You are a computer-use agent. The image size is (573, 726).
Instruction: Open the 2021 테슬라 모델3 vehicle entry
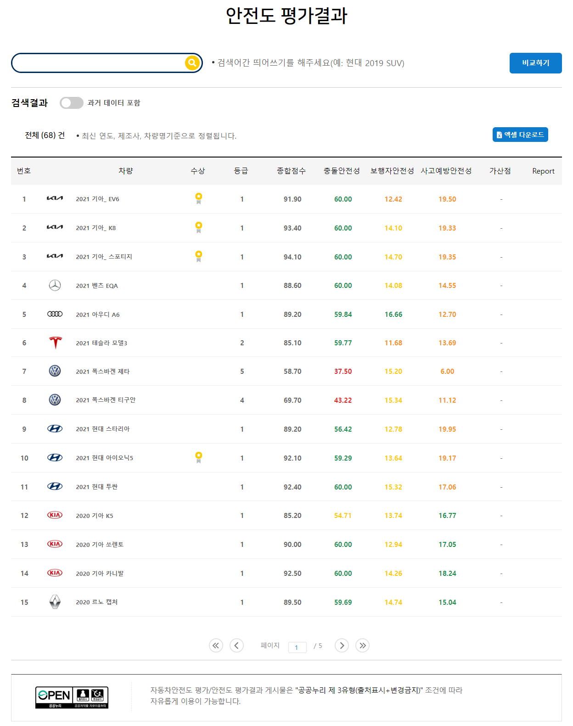101,343
